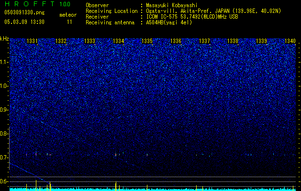The width and height of the screenshot is (301, 191).
Task: Click the yellow signal spike below 1335
Action: click(147, 188)
